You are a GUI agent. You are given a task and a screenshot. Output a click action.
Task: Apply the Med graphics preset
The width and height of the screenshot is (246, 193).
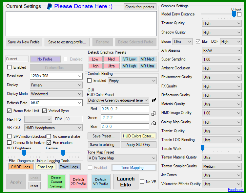coord(112,59)
